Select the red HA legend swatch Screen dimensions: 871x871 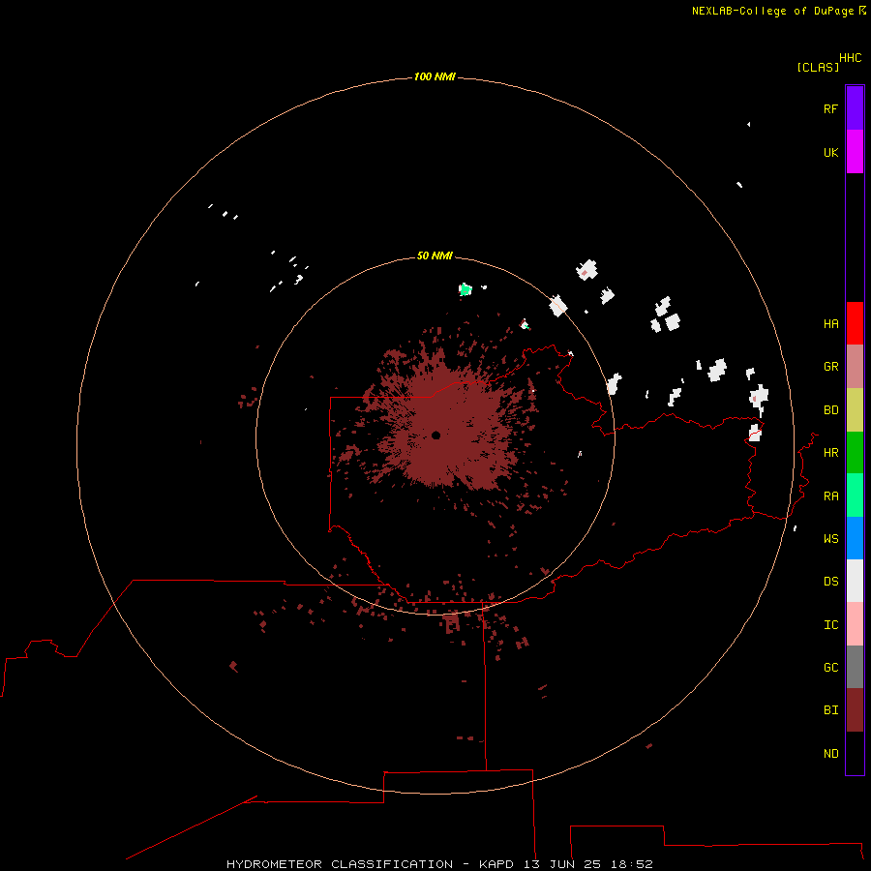855,323
